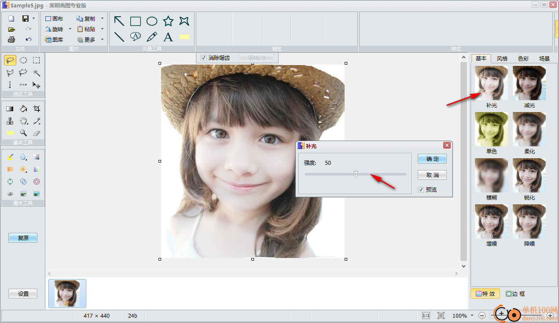
Task: Set zoom to 1:1 actual size
Action: 426,316
